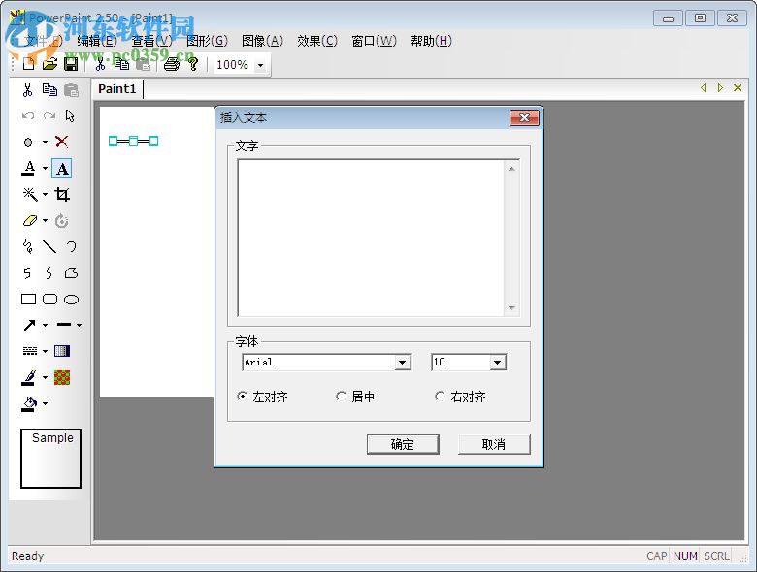Select the crop tool

pyautogui.click(x=62, y=194)
